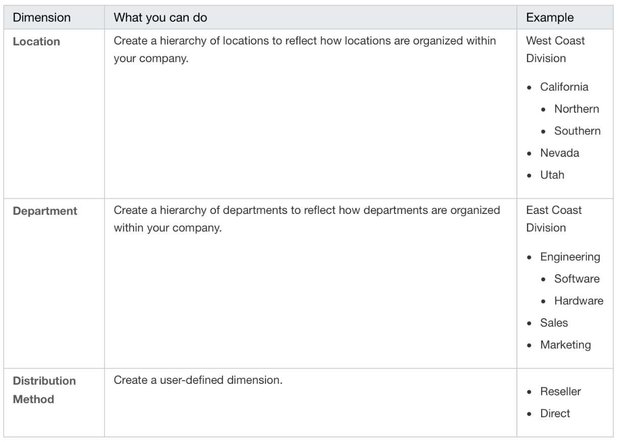Image resolution: width=619 pixels, height=442 pixels.
Task: Click the West Coast Division text
Action: (555, 49)
